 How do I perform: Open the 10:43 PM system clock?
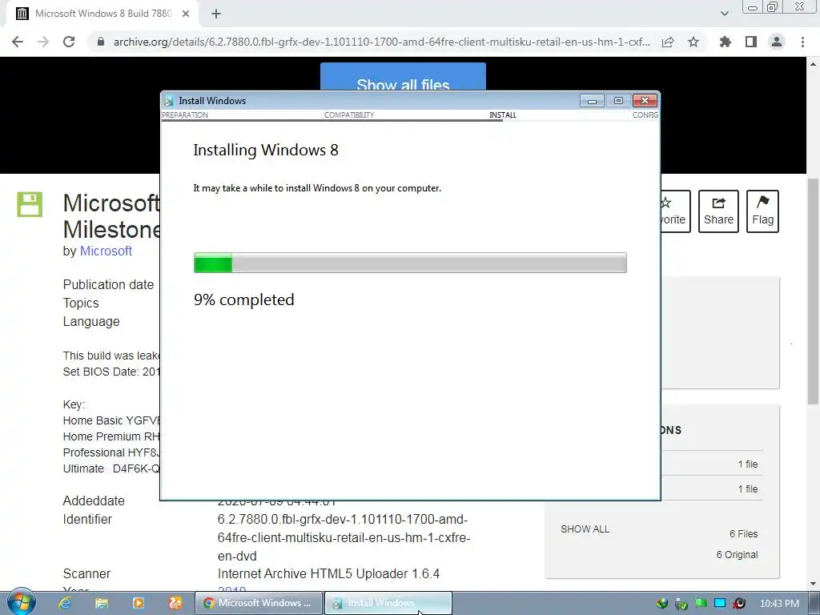[x=779, y=604]
